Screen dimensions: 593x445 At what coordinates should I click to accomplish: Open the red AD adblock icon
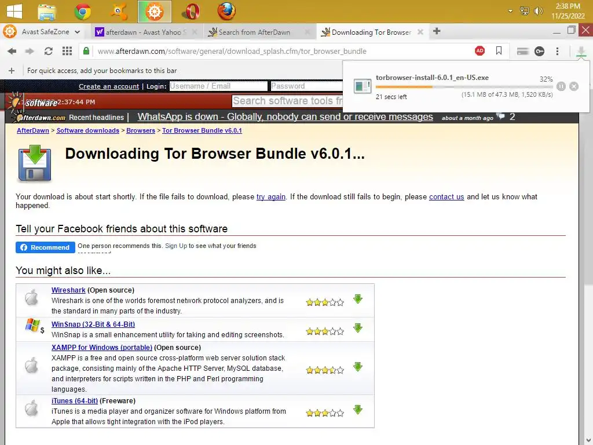[x=479, y=51]
